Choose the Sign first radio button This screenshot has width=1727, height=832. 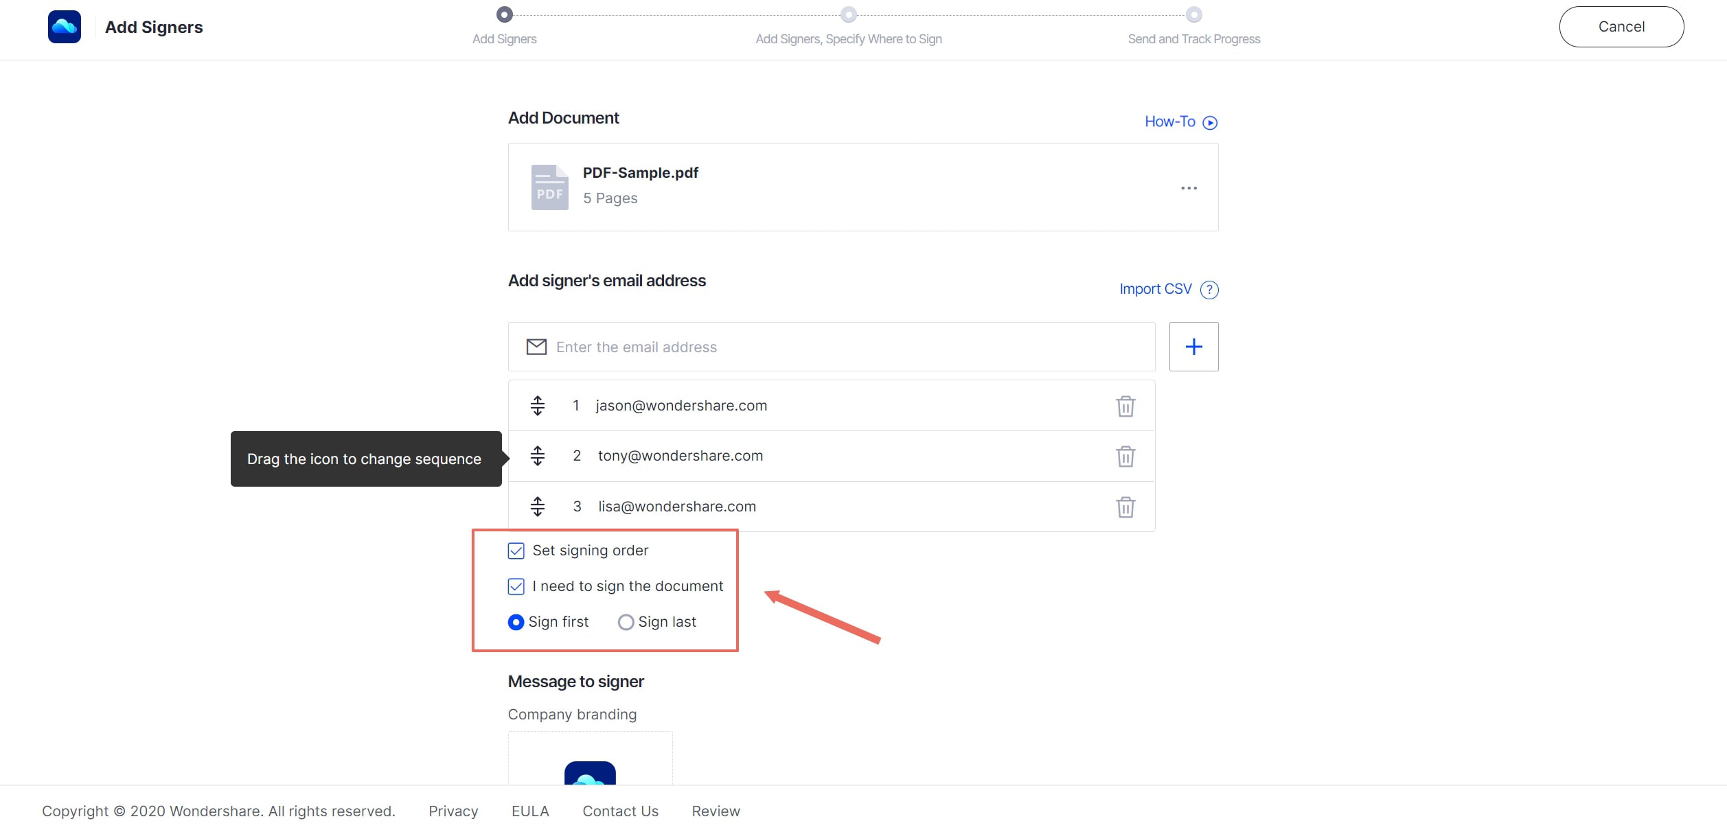click(x=516, y=622)
